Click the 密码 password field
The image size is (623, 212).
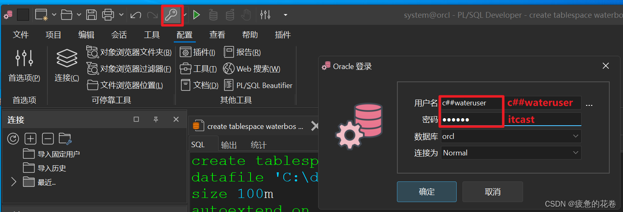(511, 119)
